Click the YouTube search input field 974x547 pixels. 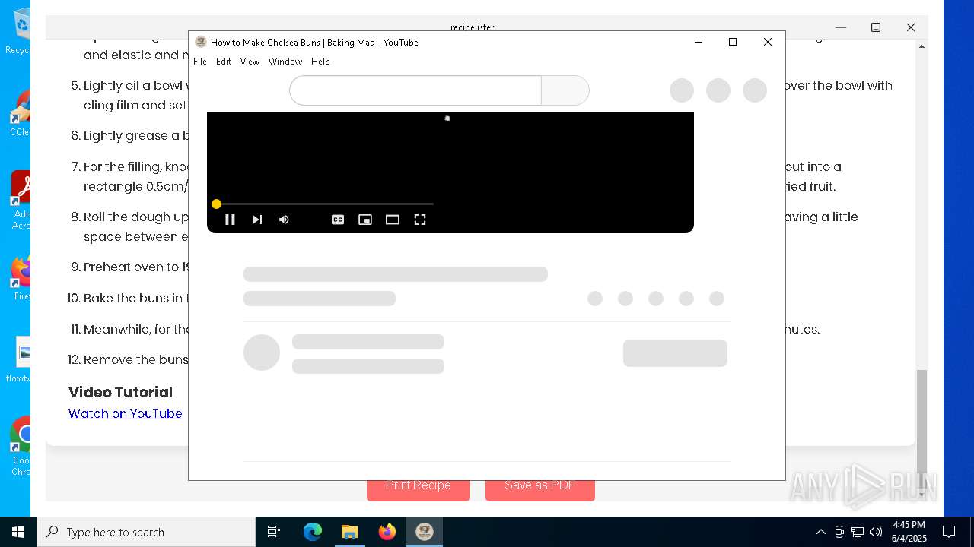coord(415,90)
